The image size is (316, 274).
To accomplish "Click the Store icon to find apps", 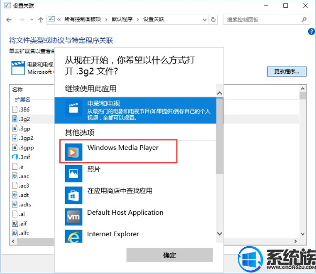I will [x=73, y=195].
